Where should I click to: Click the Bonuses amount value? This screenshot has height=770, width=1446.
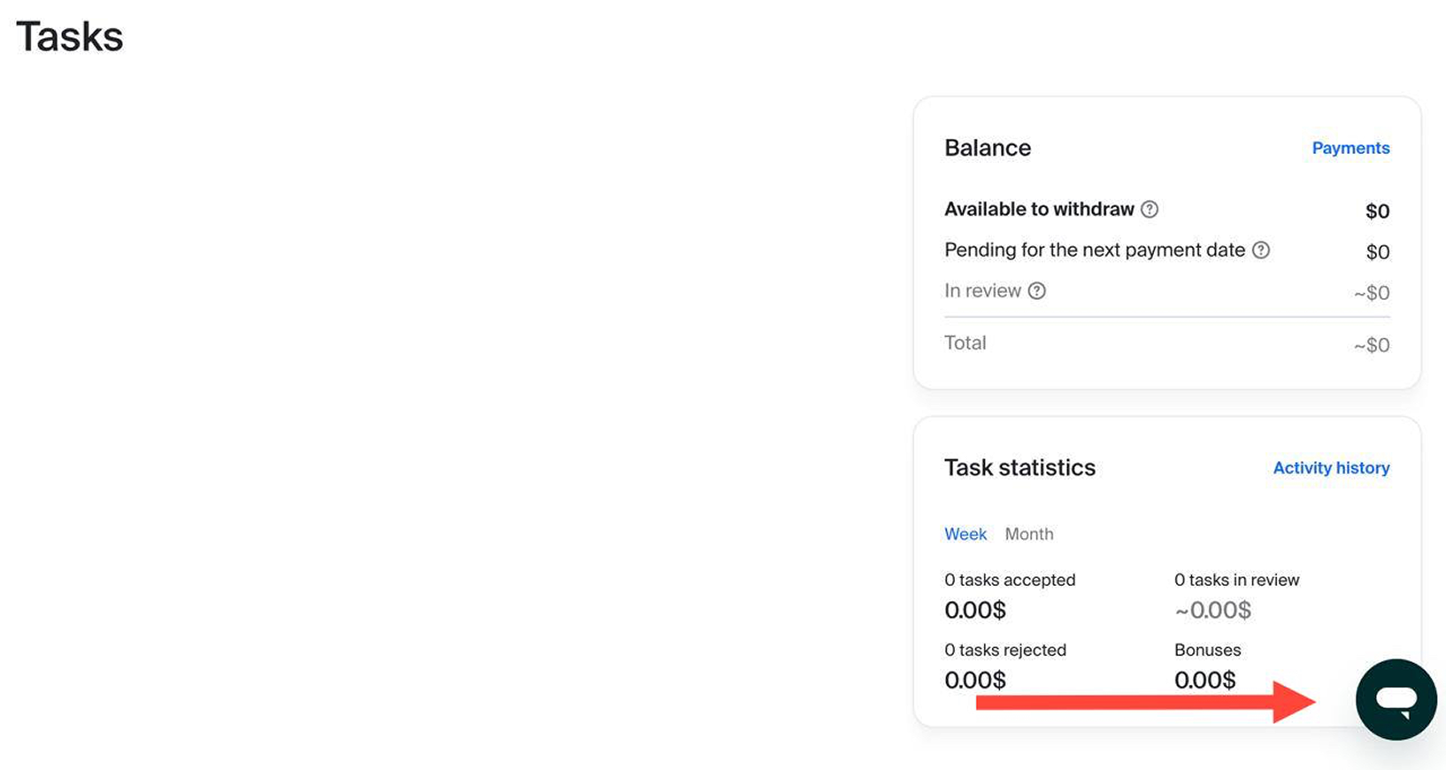[x=1204, y=680]
